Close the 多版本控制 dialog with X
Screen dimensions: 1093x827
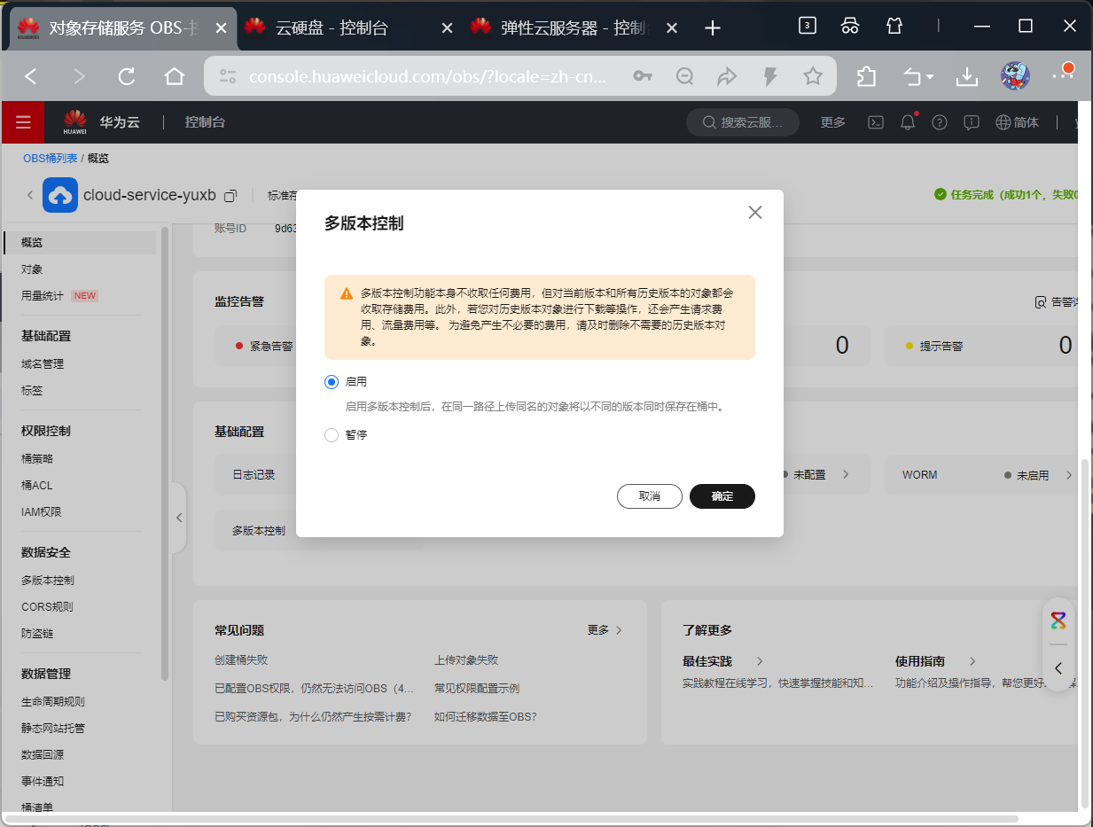point(755,213)
